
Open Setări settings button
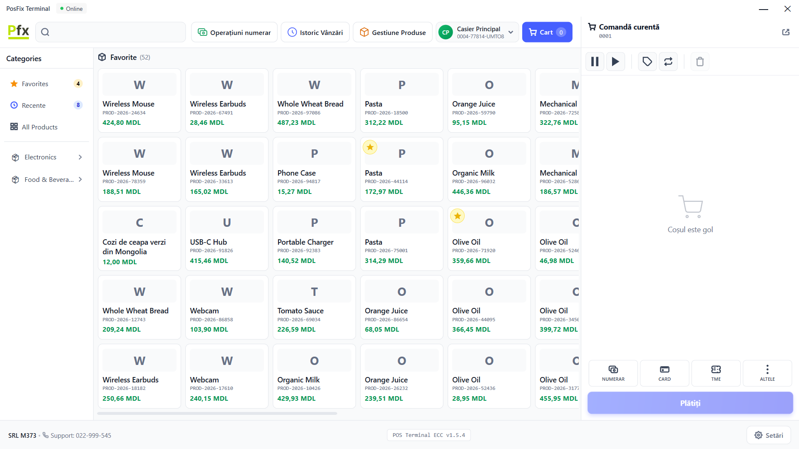tap(768, 435)
